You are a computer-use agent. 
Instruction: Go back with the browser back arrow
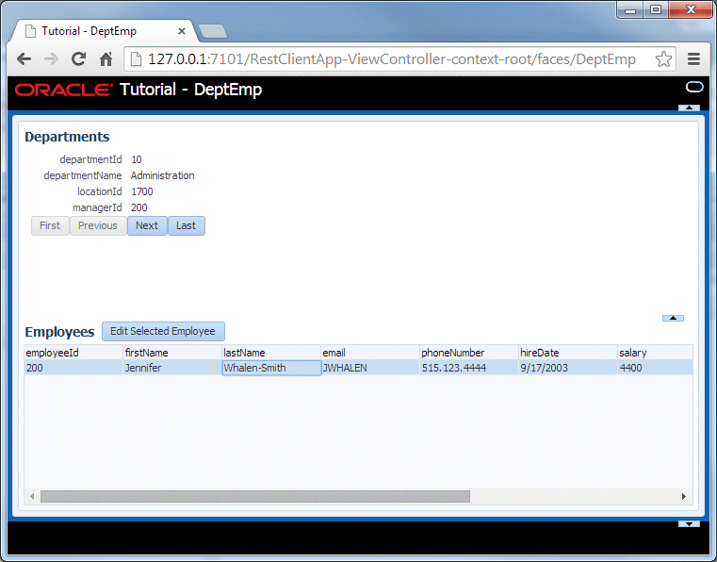24,59
